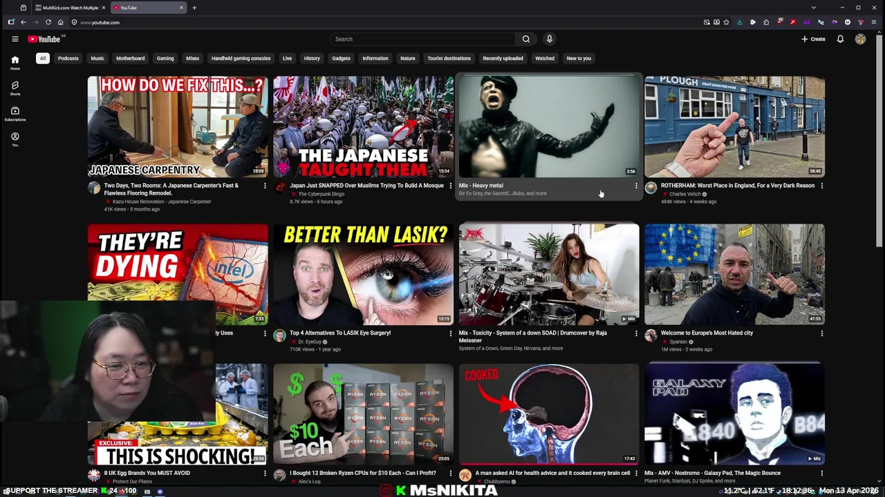Go back with the browser back arrow
885x497 pixels.
(23, 22)
